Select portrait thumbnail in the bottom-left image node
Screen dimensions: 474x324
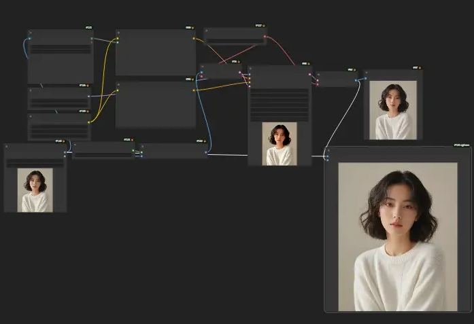(35, 190)
